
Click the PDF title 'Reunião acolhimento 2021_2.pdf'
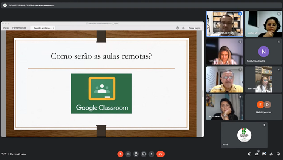click(103, 23)
